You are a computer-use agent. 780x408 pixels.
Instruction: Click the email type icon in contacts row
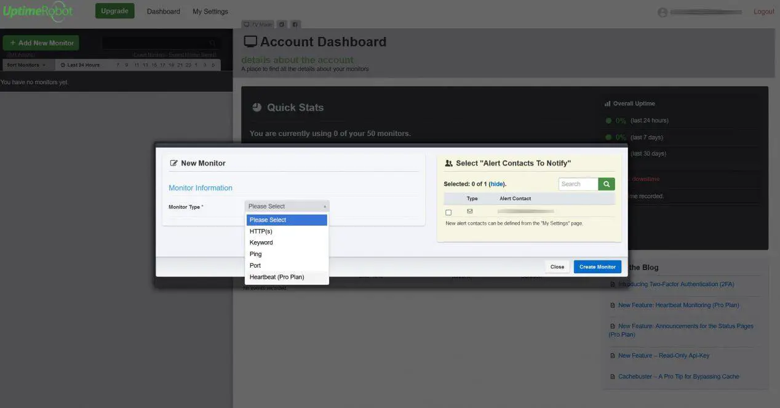pos(470,212)
